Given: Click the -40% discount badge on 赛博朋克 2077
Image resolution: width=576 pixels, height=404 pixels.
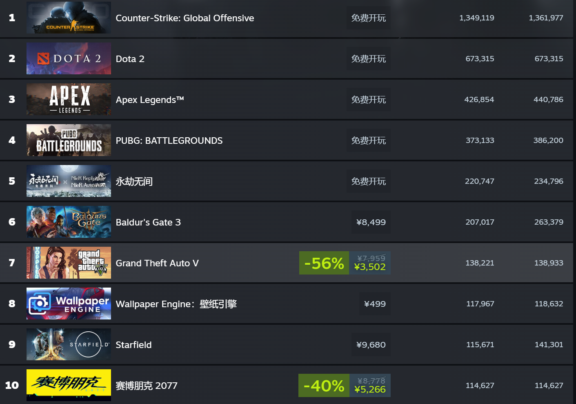Looking at the screenshot, I should 324,385.
